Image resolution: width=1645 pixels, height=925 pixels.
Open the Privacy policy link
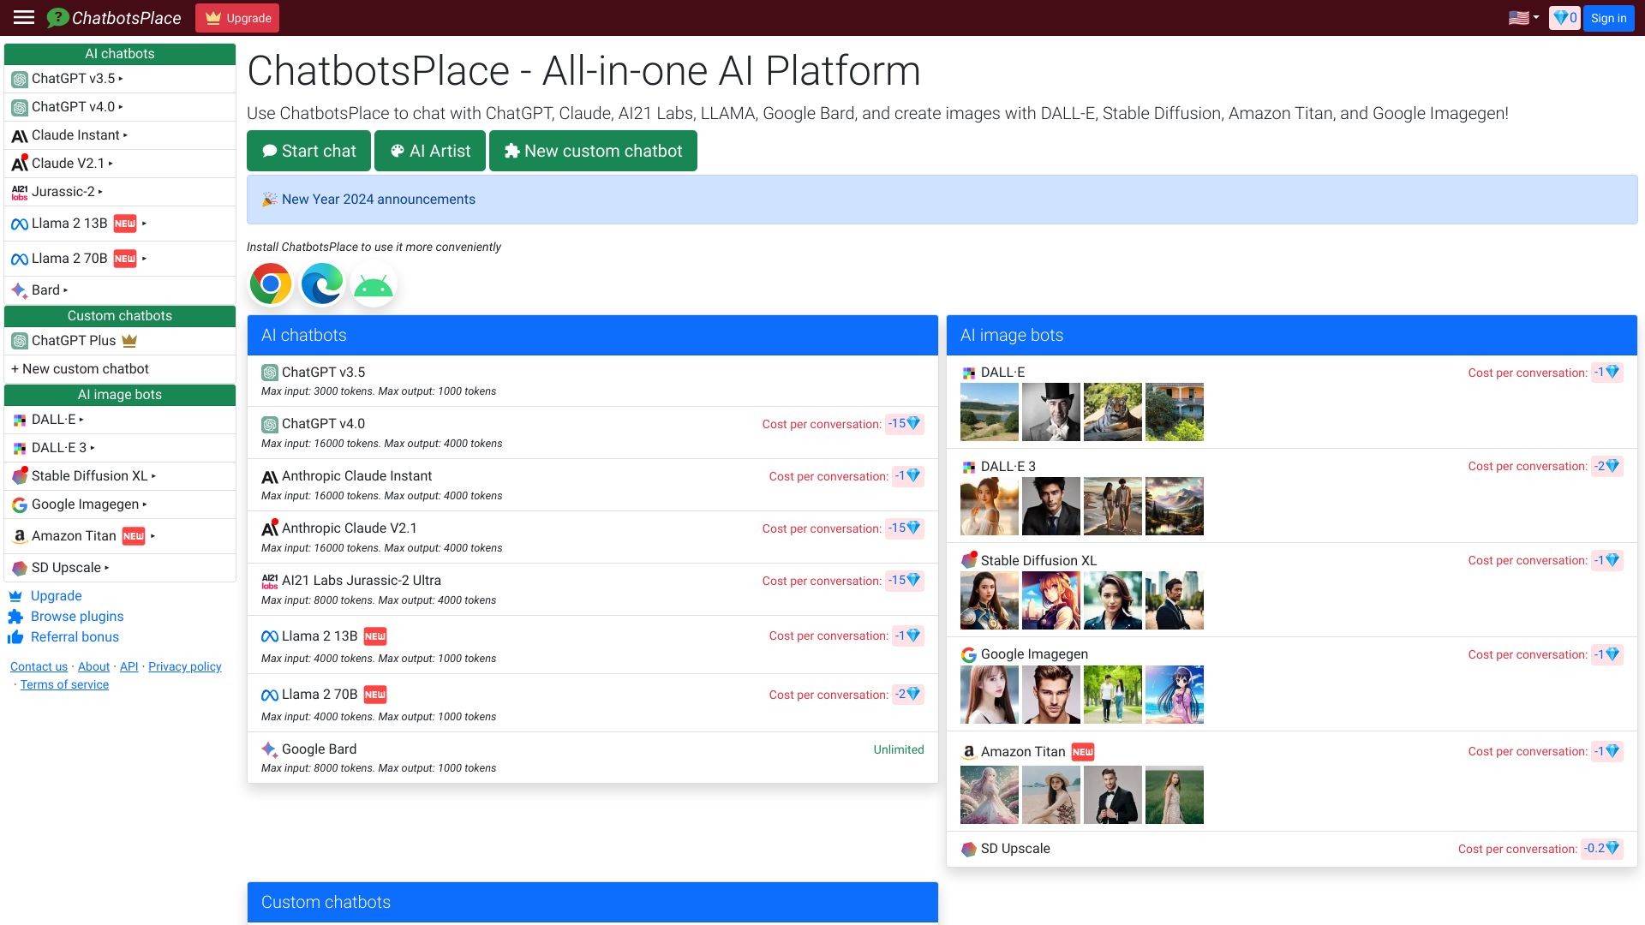coord(184,666)
